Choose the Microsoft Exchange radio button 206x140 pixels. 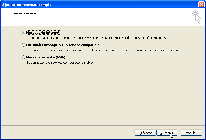(23, 45)
